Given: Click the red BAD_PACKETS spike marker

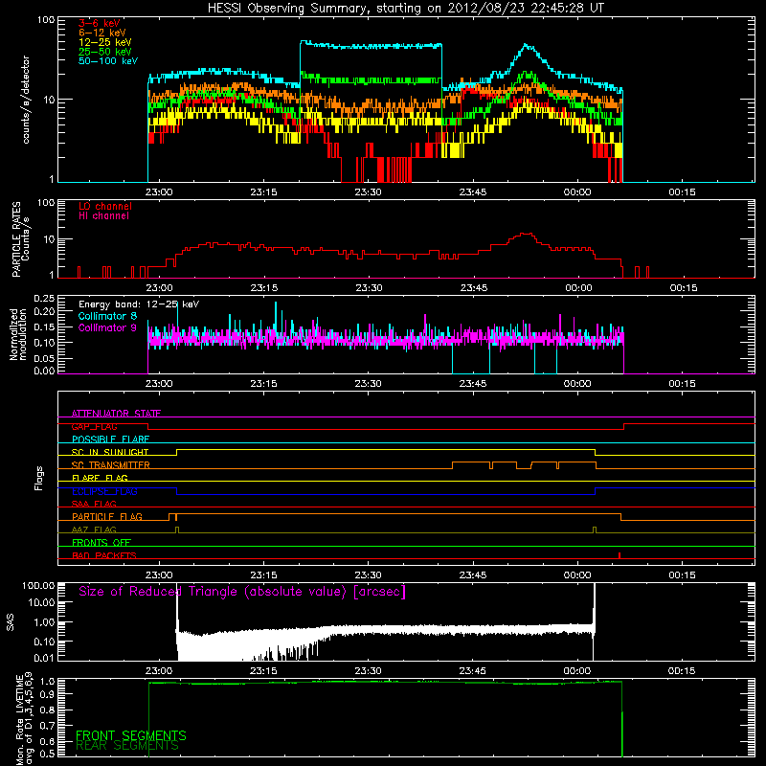Looking at the screenshot, I should pos(619,555).
